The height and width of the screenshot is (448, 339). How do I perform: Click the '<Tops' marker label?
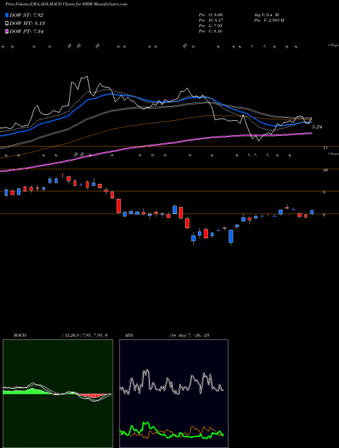coord(333,45)
